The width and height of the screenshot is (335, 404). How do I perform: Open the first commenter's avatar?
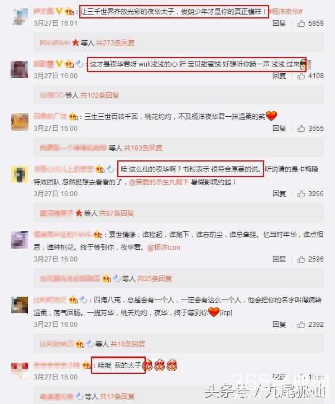20,17
